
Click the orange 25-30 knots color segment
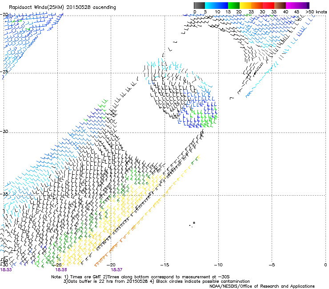pyautogui.click(x=257, y=5)
